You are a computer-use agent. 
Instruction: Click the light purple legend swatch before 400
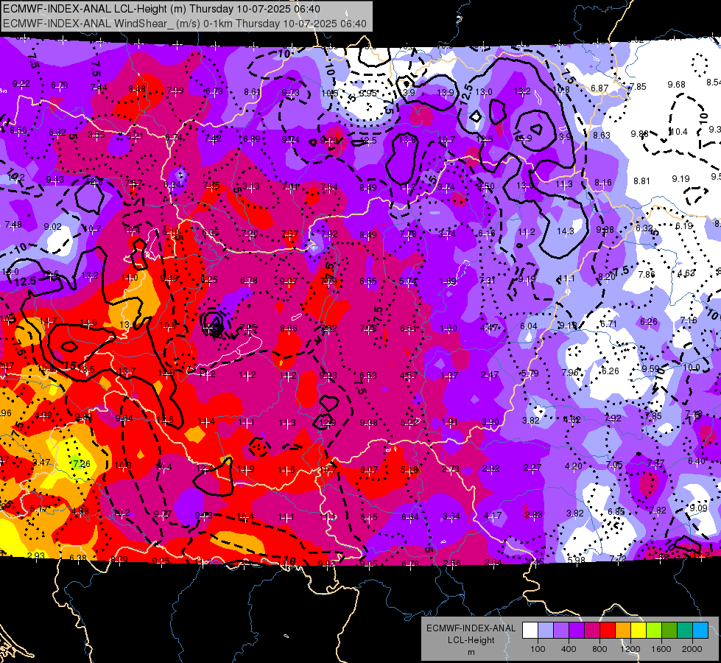pos(561,630)
